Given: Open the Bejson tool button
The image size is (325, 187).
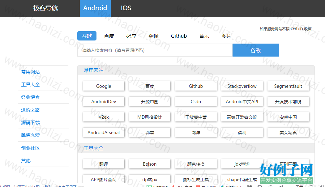Looking at the screenshot, I should (x=150, y=164).
